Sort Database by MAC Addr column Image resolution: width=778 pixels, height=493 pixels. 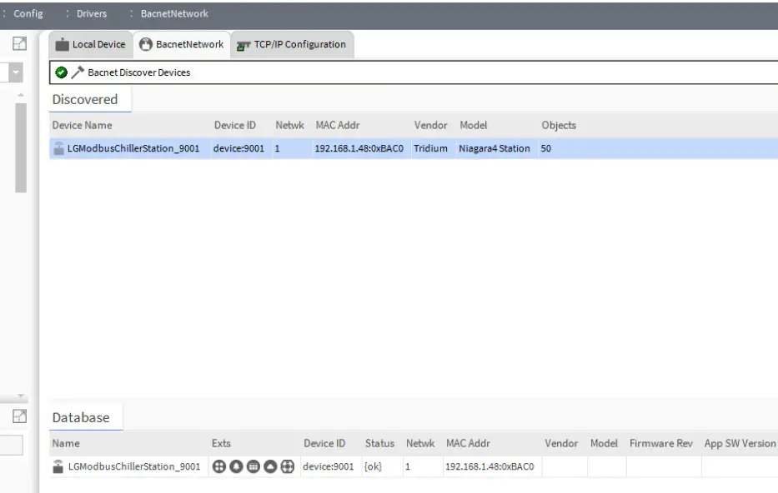pyautogui.click(x=468, y=444)
